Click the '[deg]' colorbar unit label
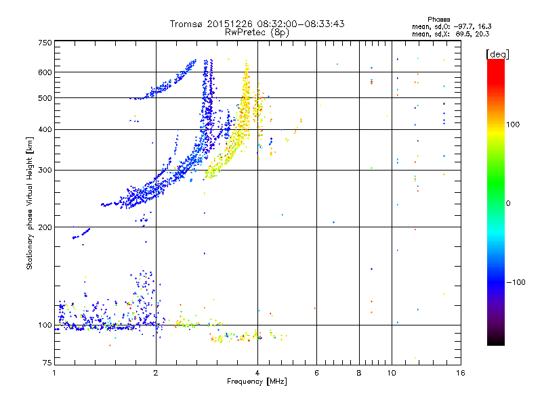 497,54
